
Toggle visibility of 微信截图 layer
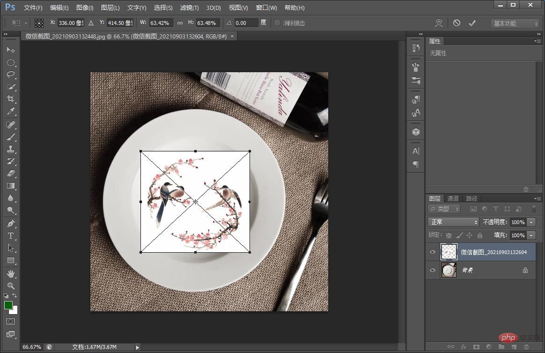click(433, 252)
